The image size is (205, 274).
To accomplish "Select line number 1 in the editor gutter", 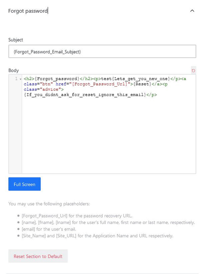I will pyautogui.click(x=16, y=79).
